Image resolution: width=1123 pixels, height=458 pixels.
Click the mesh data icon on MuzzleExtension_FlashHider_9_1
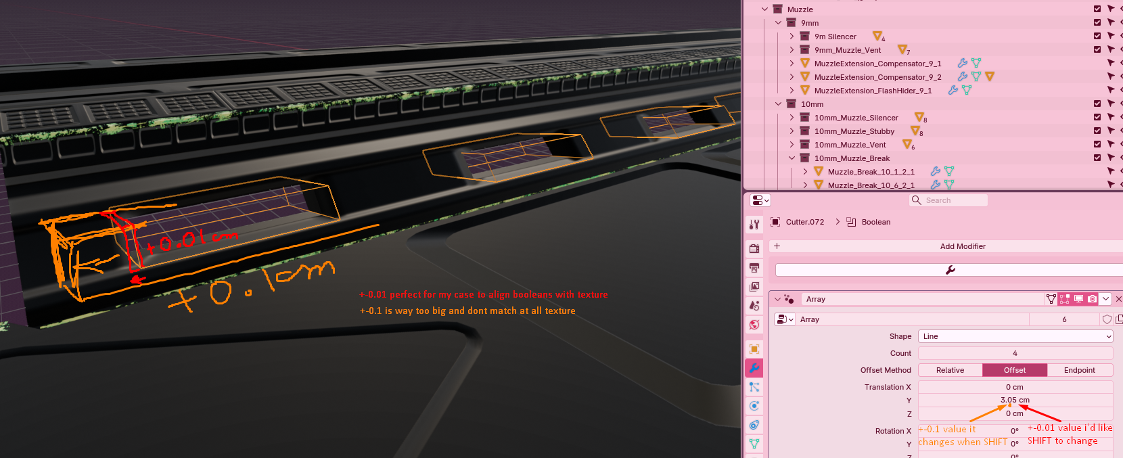967,90
